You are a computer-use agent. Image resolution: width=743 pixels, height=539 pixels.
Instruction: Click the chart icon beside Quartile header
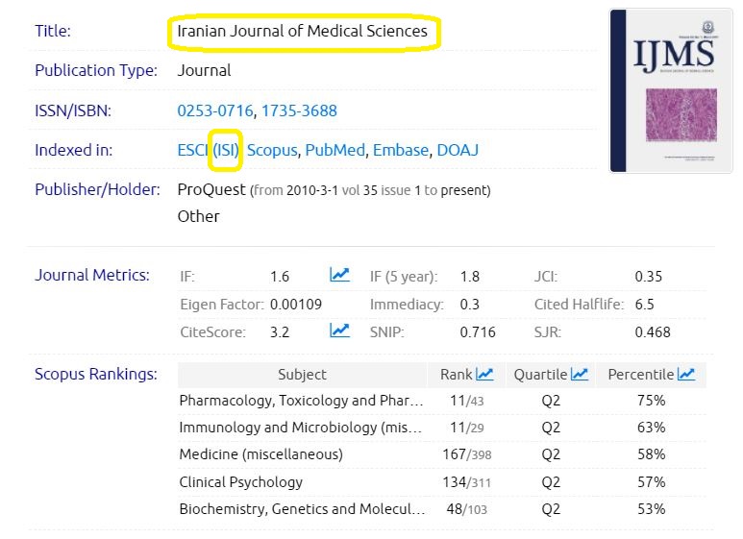pos(580,375)
